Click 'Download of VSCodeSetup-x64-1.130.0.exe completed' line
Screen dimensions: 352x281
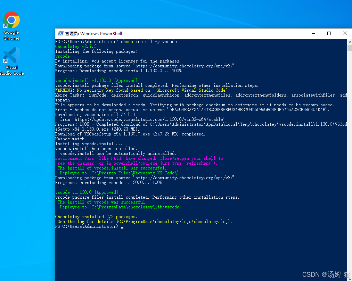[130, 134]
